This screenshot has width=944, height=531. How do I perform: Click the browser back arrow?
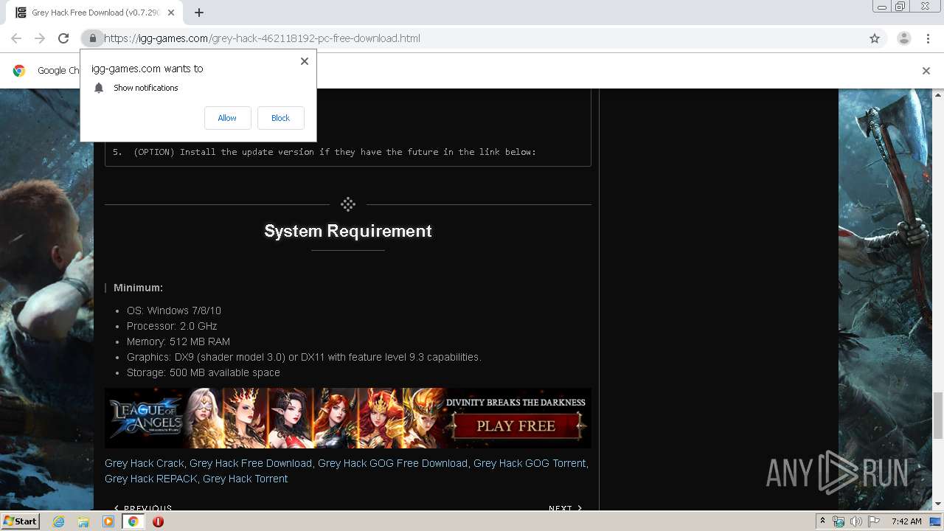coord(16,38)
